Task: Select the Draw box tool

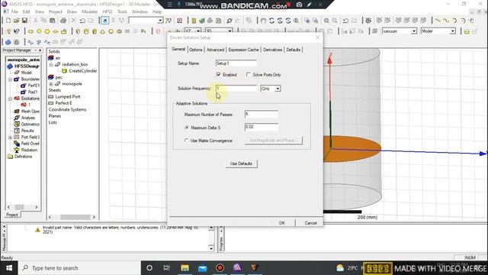Action: point(78,31)
